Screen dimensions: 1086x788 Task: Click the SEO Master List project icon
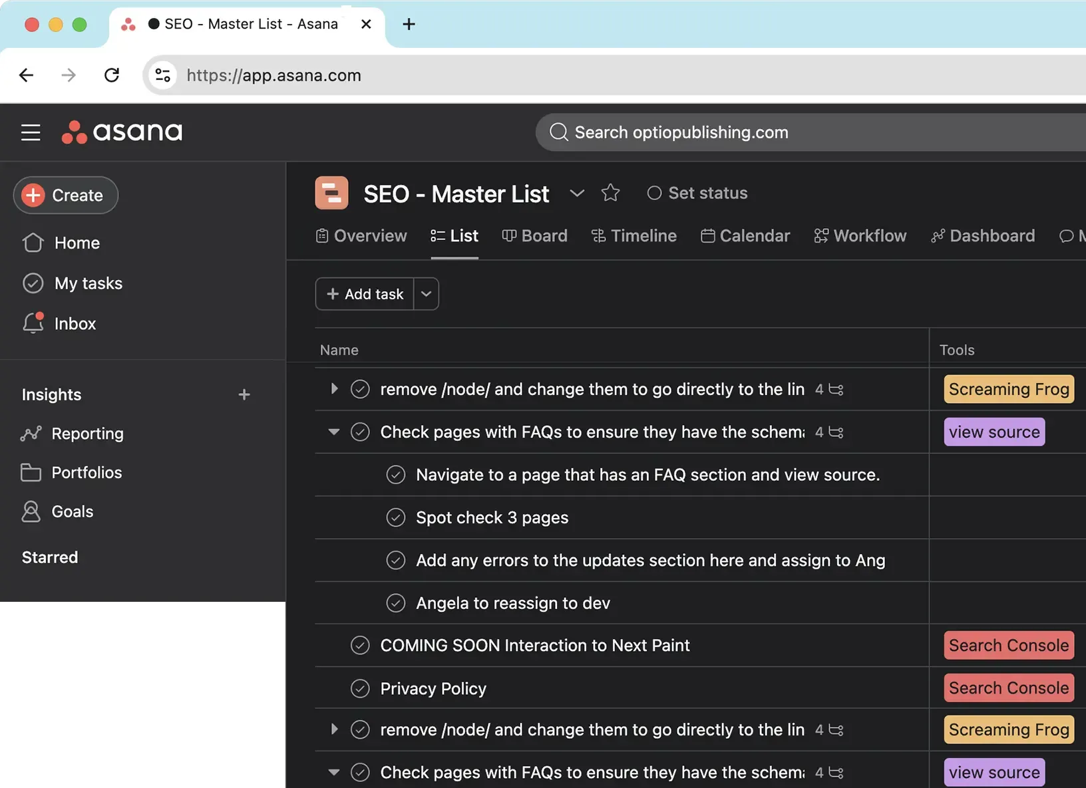pyautogui.click(x=331, y=194)
